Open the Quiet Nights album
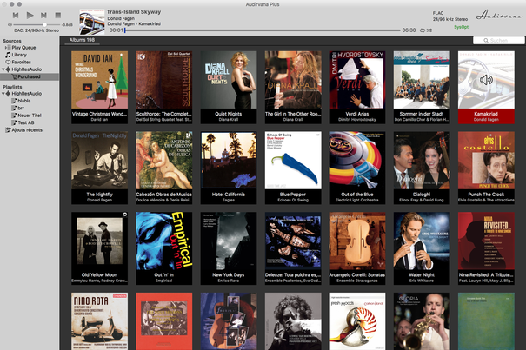This screenshot has width=526, height=350. (x=229, y=87)
